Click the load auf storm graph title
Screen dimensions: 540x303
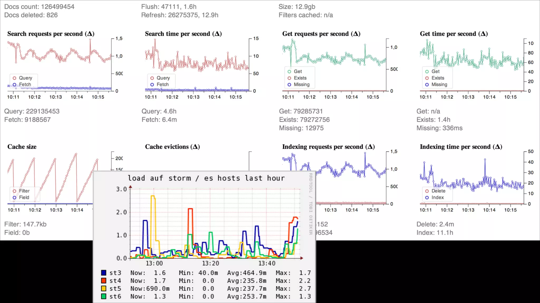(206, 178)
